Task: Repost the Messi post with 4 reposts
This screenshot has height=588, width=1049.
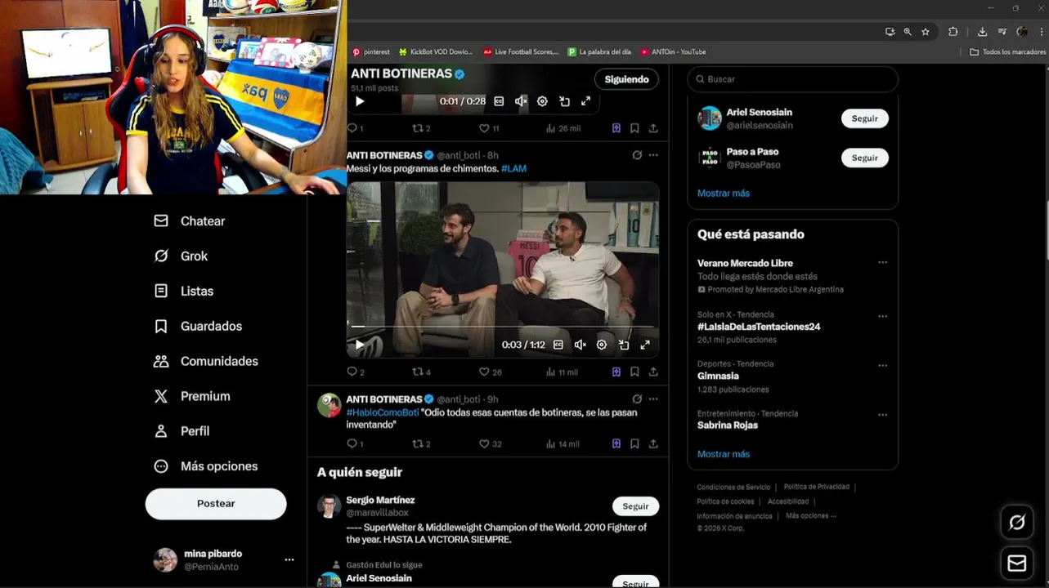Action: 421,372
